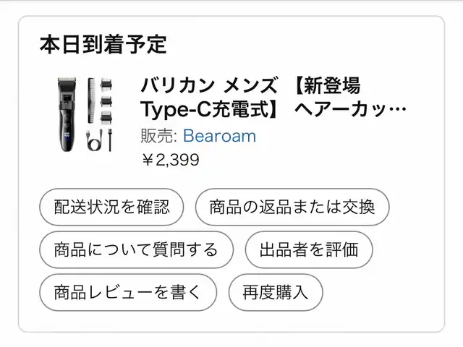The width and height of the screenshot is (463, 347).
Task: Open the Bearoam seller link
Action: click(x=219, y=135)
